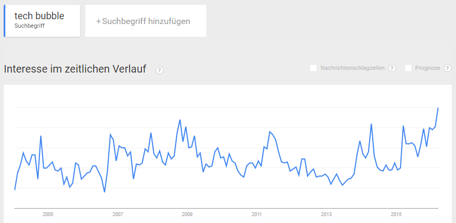The width and height of the screenshot is (456, 223).
Task: Click the final peak at the chart's right end
Action: pyautogui.click(x=438, y=108)
